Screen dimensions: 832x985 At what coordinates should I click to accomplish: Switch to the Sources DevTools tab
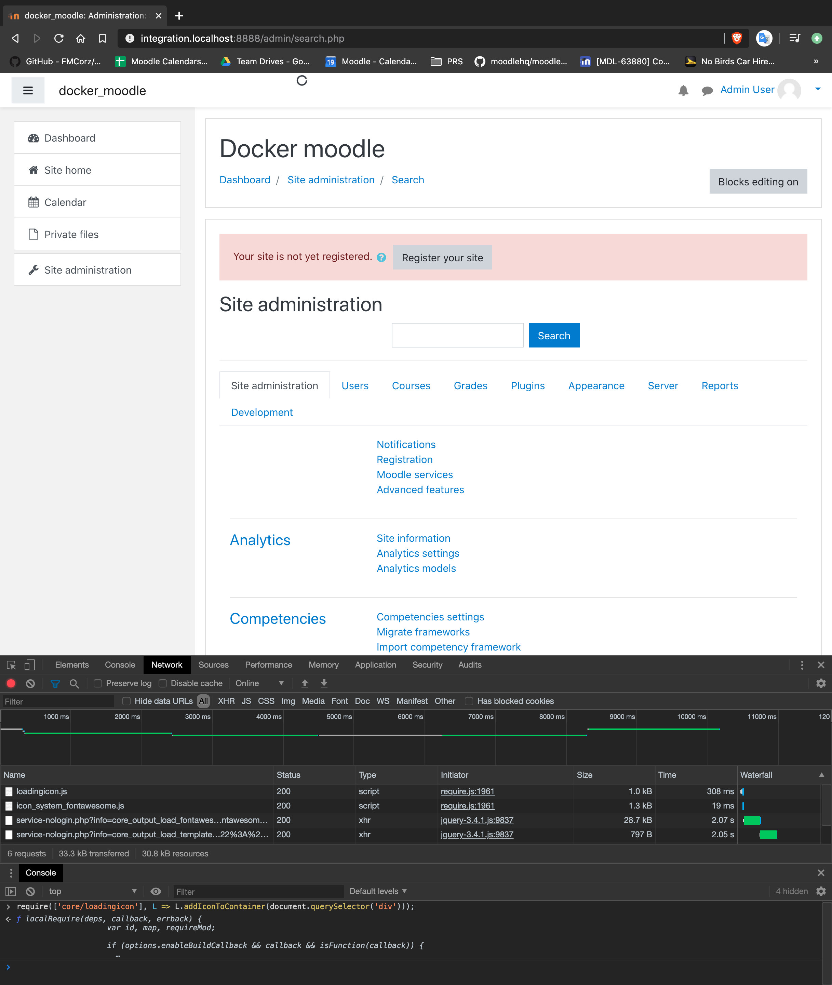[213, 665]
